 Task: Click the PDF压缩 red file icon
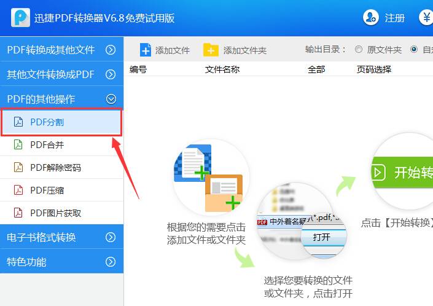coord(18,190)
